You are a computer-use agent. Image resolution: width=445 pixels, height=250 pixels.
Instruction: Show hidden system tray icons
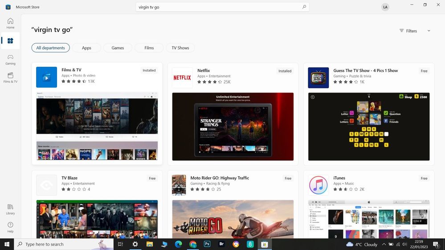[384, 244]
